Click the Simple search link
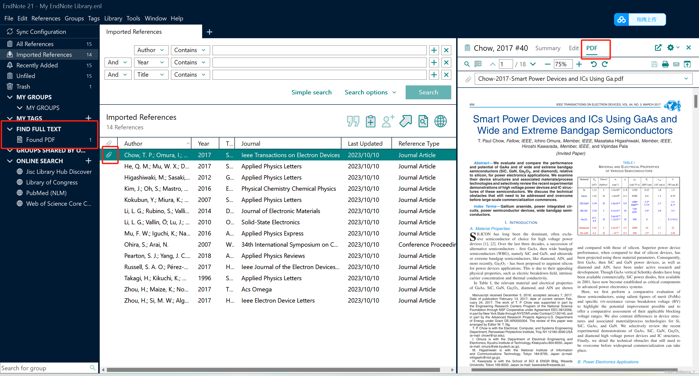 point(311,92)
